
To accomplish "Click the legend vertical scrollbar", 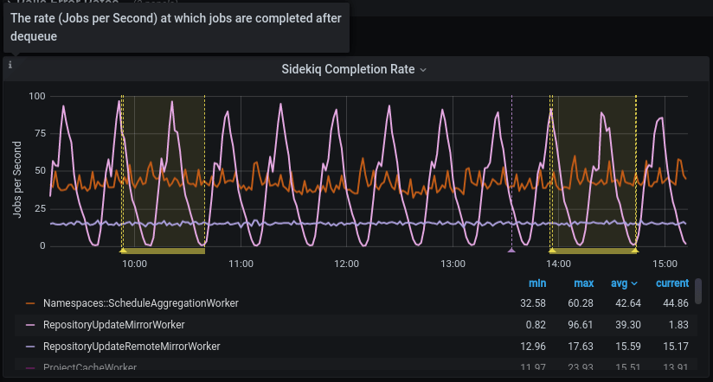I will 697,291.
